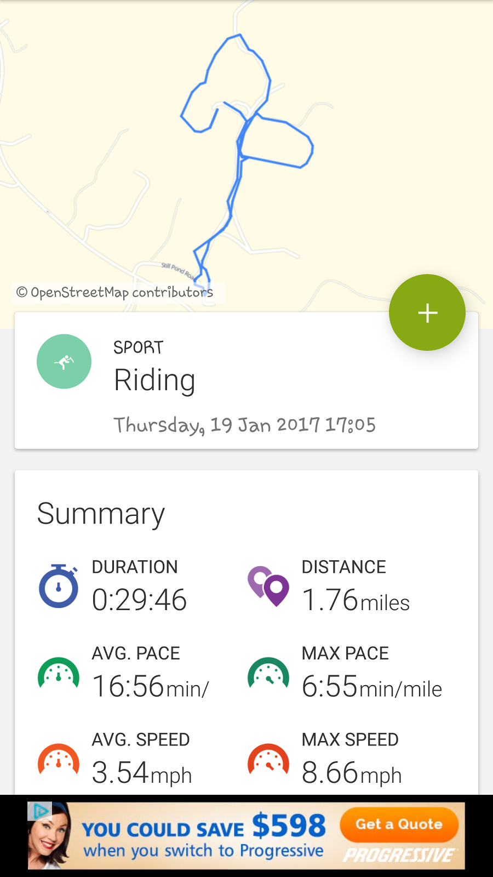Tap the blue stopwatch duration icon
493x877 pixels.
[x=59, y=586]
